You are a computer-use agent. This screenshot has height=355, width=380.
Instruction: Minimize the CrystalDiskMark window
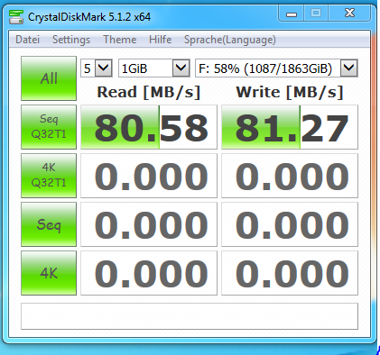point(292,14)
